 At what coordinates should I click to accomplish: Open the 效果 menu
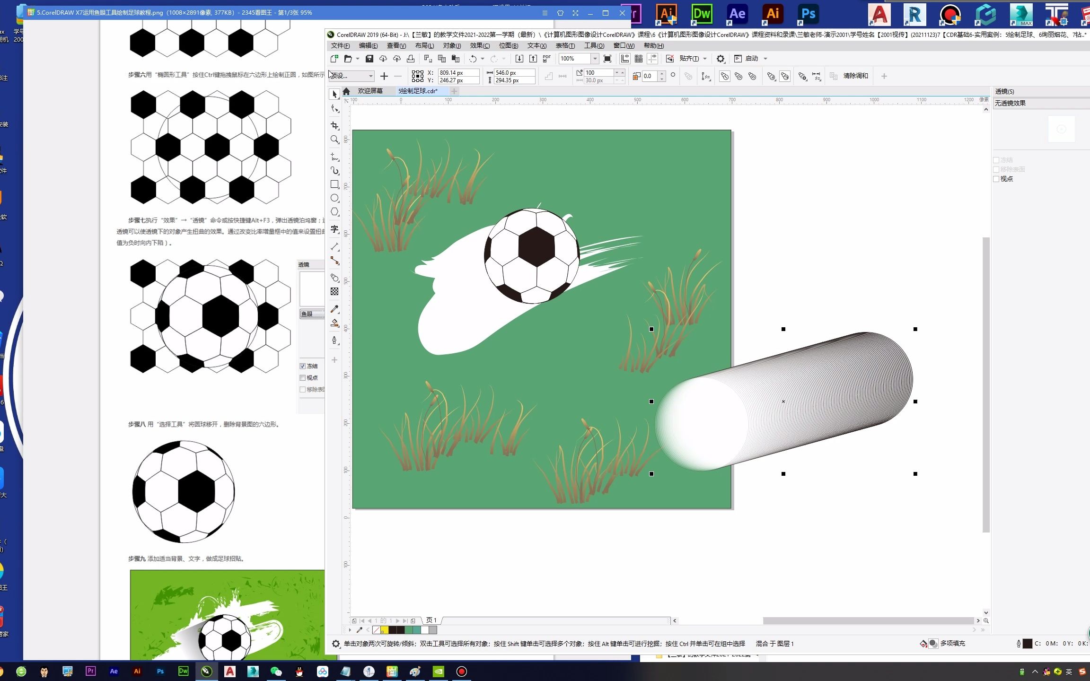pos(480,45)
